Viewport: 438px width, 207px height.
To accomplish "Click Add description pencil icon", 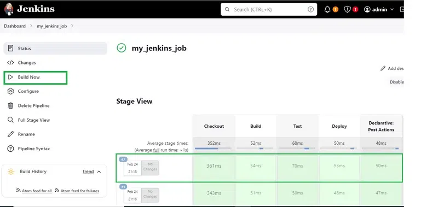I will 383,68.
